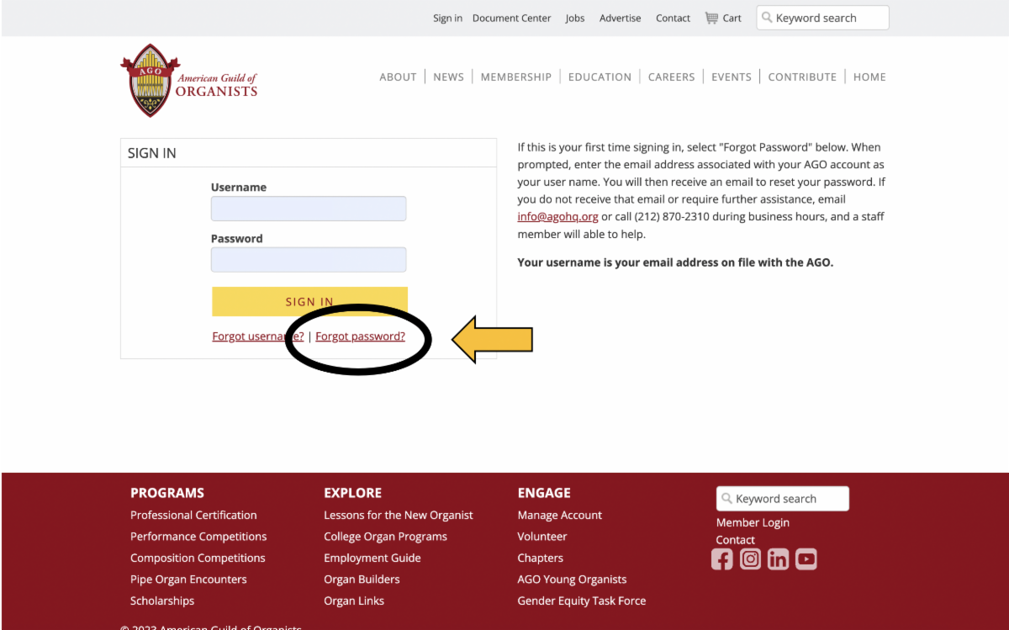Click the Cart text link
This screenshot has height=630, width=1009.
click(x=732, y=19)
